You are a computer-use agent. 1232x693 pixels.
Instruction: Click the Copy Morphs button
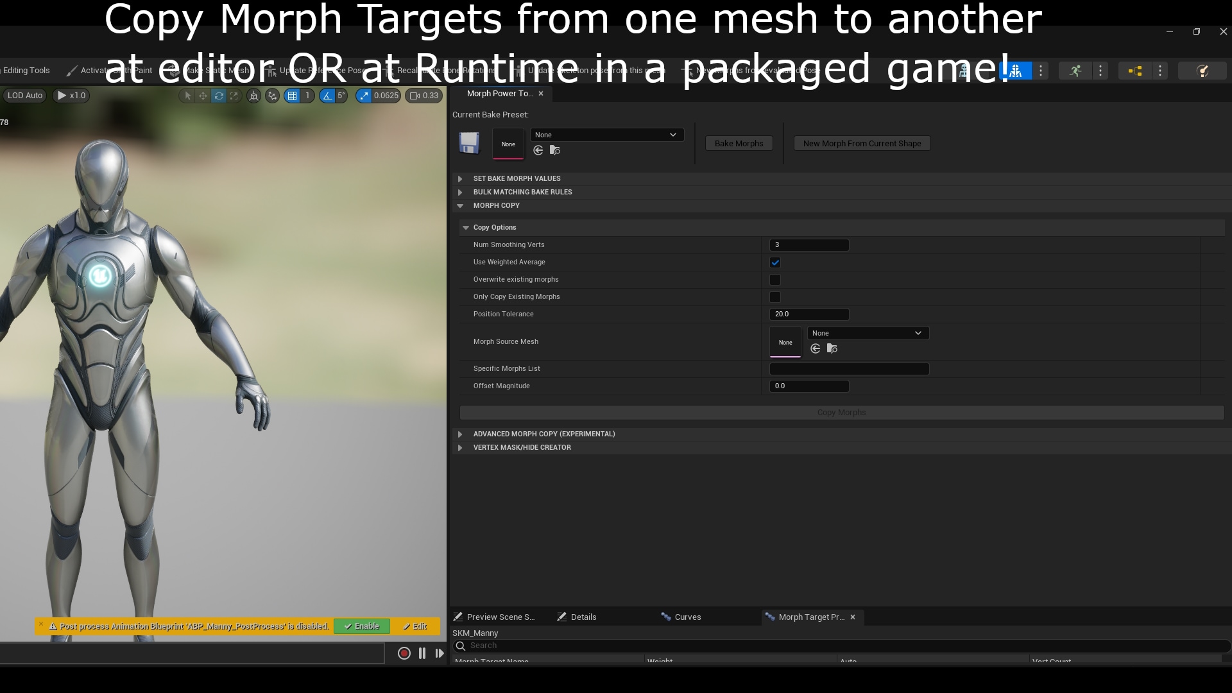(842, 413)
